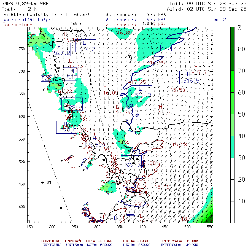The width and height of the screenshot is (248, 248).
Task: Click the boxed 527.2 high label
Action: click(x=62, y=49)
